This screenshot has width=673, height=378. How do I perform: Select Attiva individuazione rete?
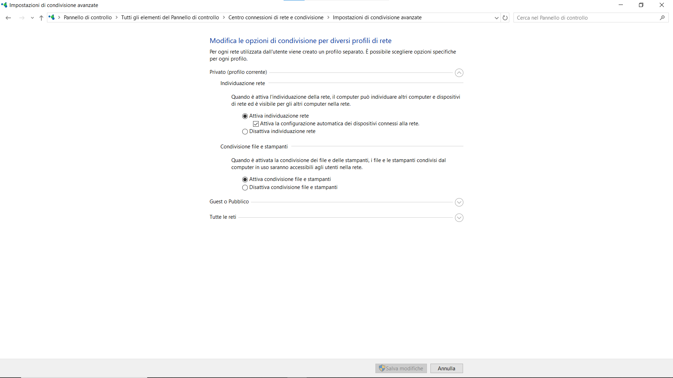tap(276, 116)
